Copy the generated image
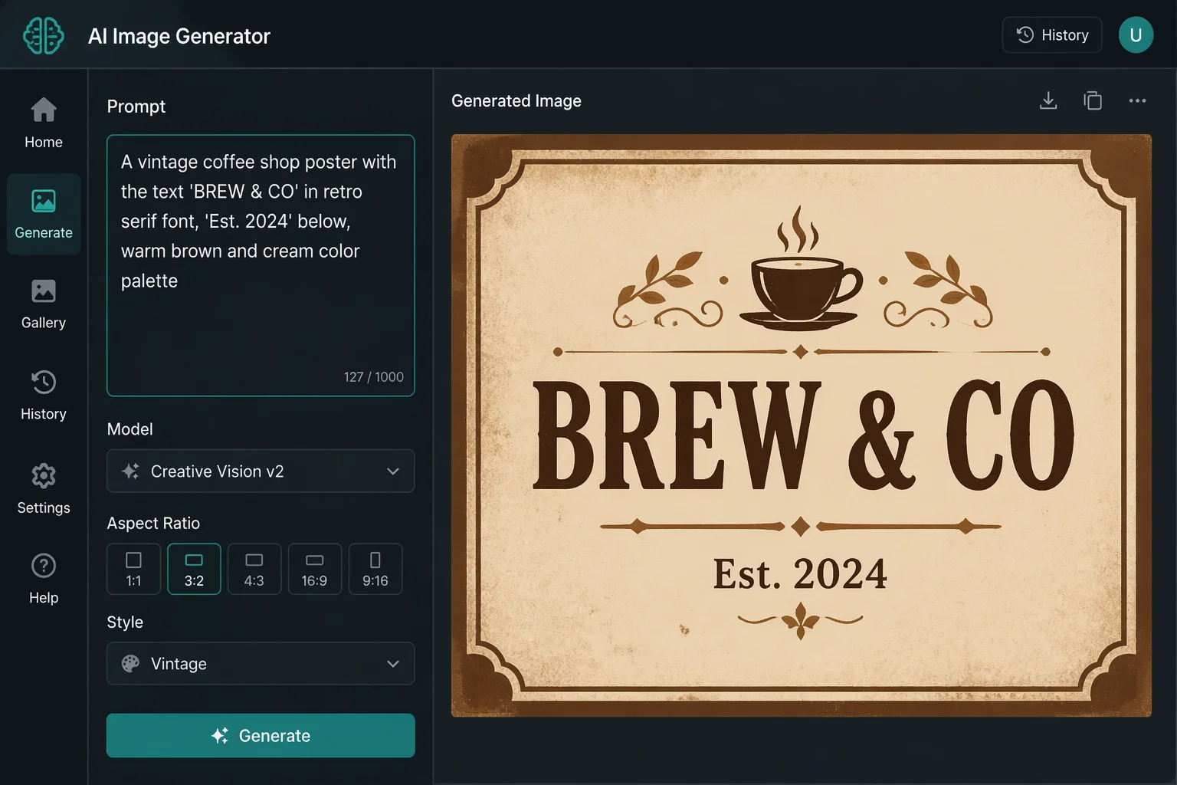This screenshot has height=785, width=1177. tap(1093, 101)
